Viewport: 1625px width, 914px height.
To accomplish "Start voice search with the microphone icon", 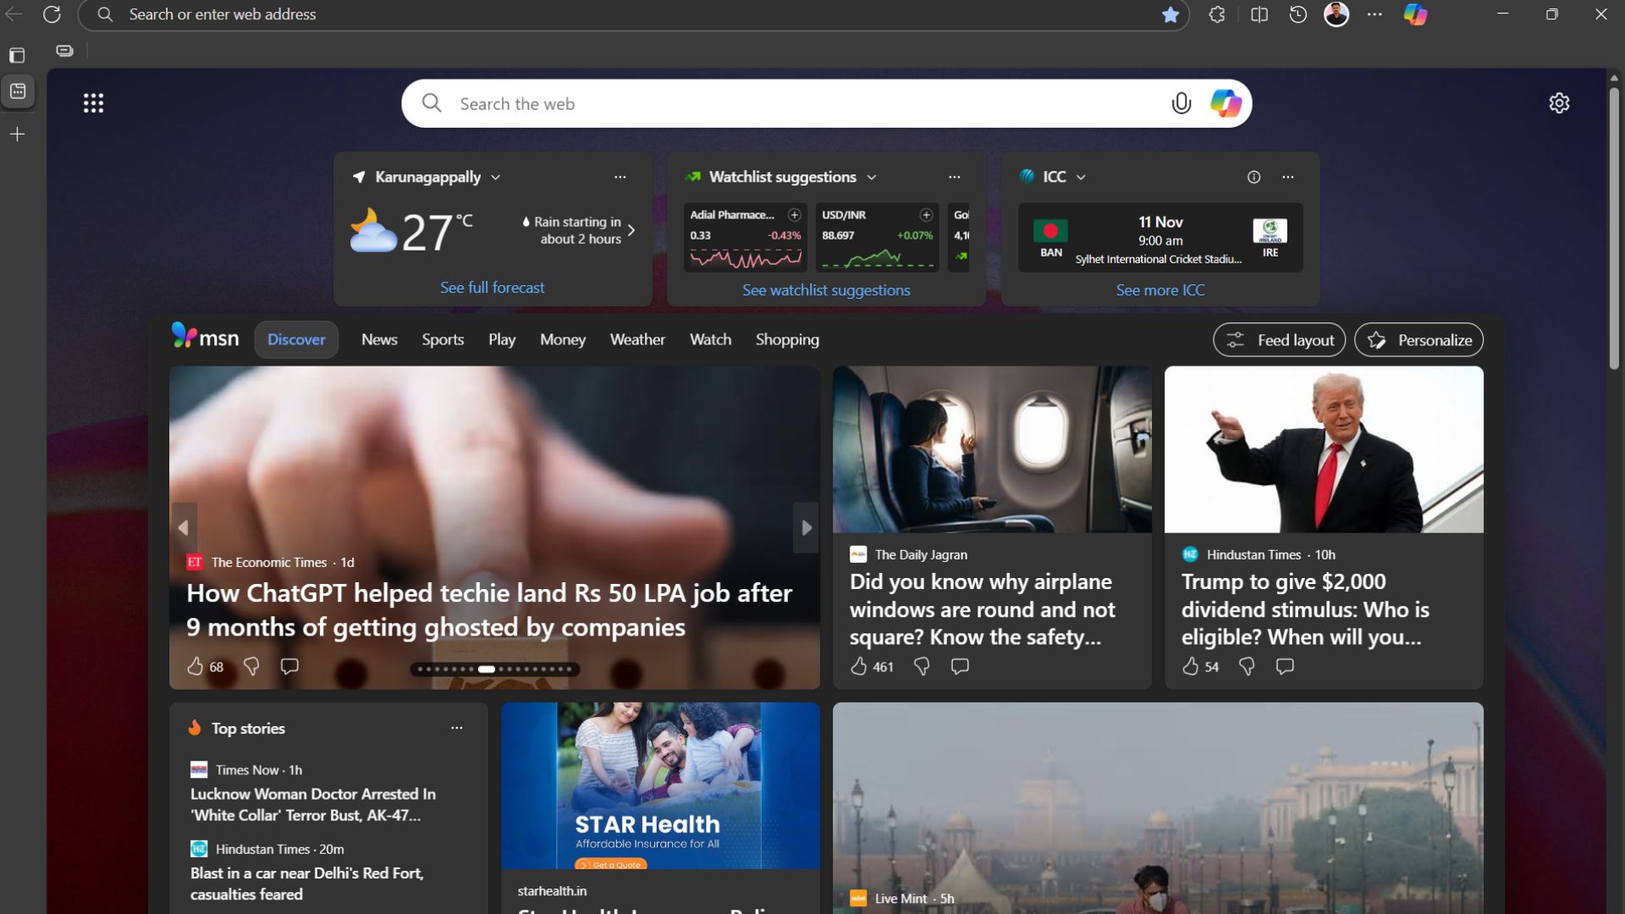I will 1181,103.
